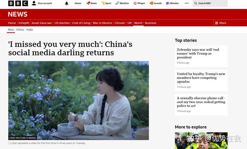
Task: Open the More to explore thumbnail
Action: point(201,141)
